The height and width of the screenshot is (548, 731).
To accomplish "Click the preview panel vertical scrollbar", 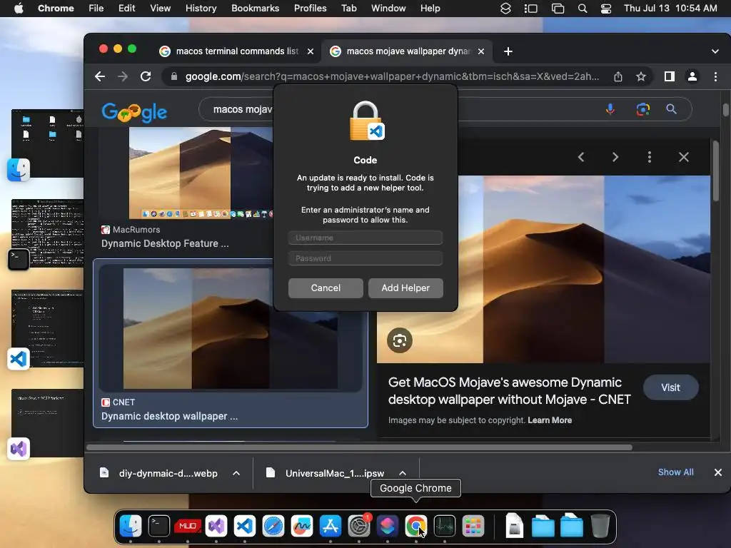I will pyautogui.click(x=715, y=171).
